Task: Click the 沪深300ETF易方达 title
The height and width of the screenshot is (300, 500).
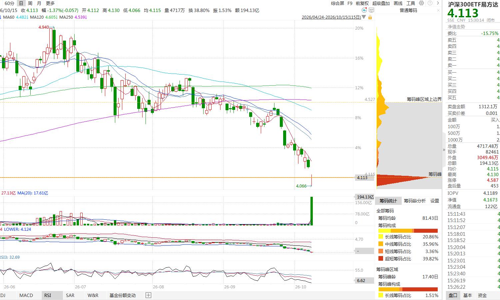Action: [x=473, y=4]
